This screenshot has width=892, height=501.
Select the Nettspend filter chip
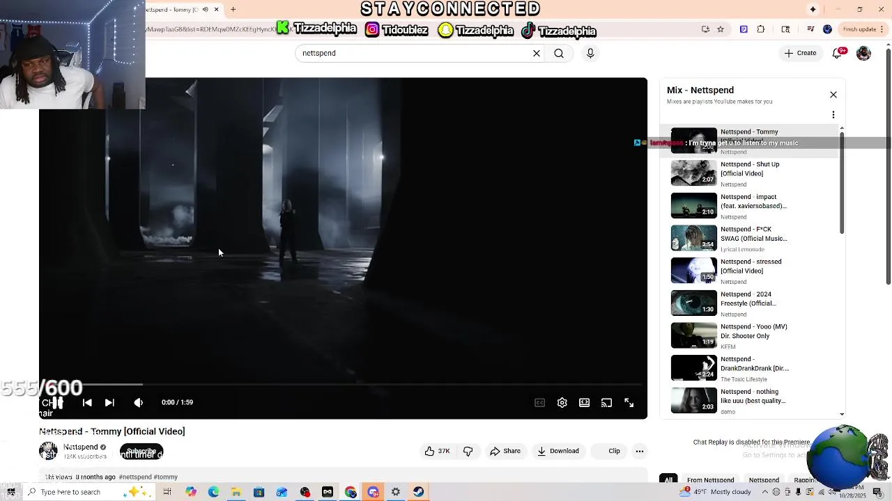[x=764, y=479]
